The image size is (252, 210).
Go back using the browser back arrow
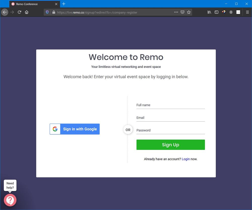click(5, 12)
